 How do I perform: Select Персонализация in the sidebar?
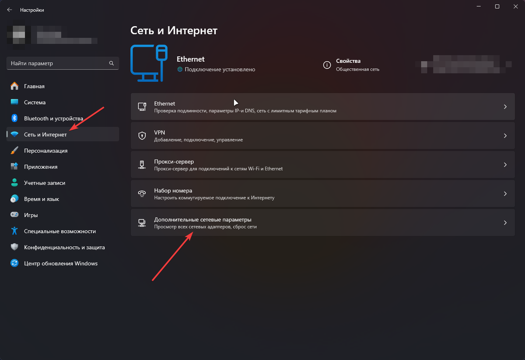pyautogui.click(x=63, y=150)
